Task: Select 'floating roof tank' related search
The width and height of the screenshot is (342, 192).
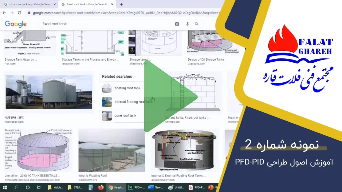Action: [x=127, y=88]
